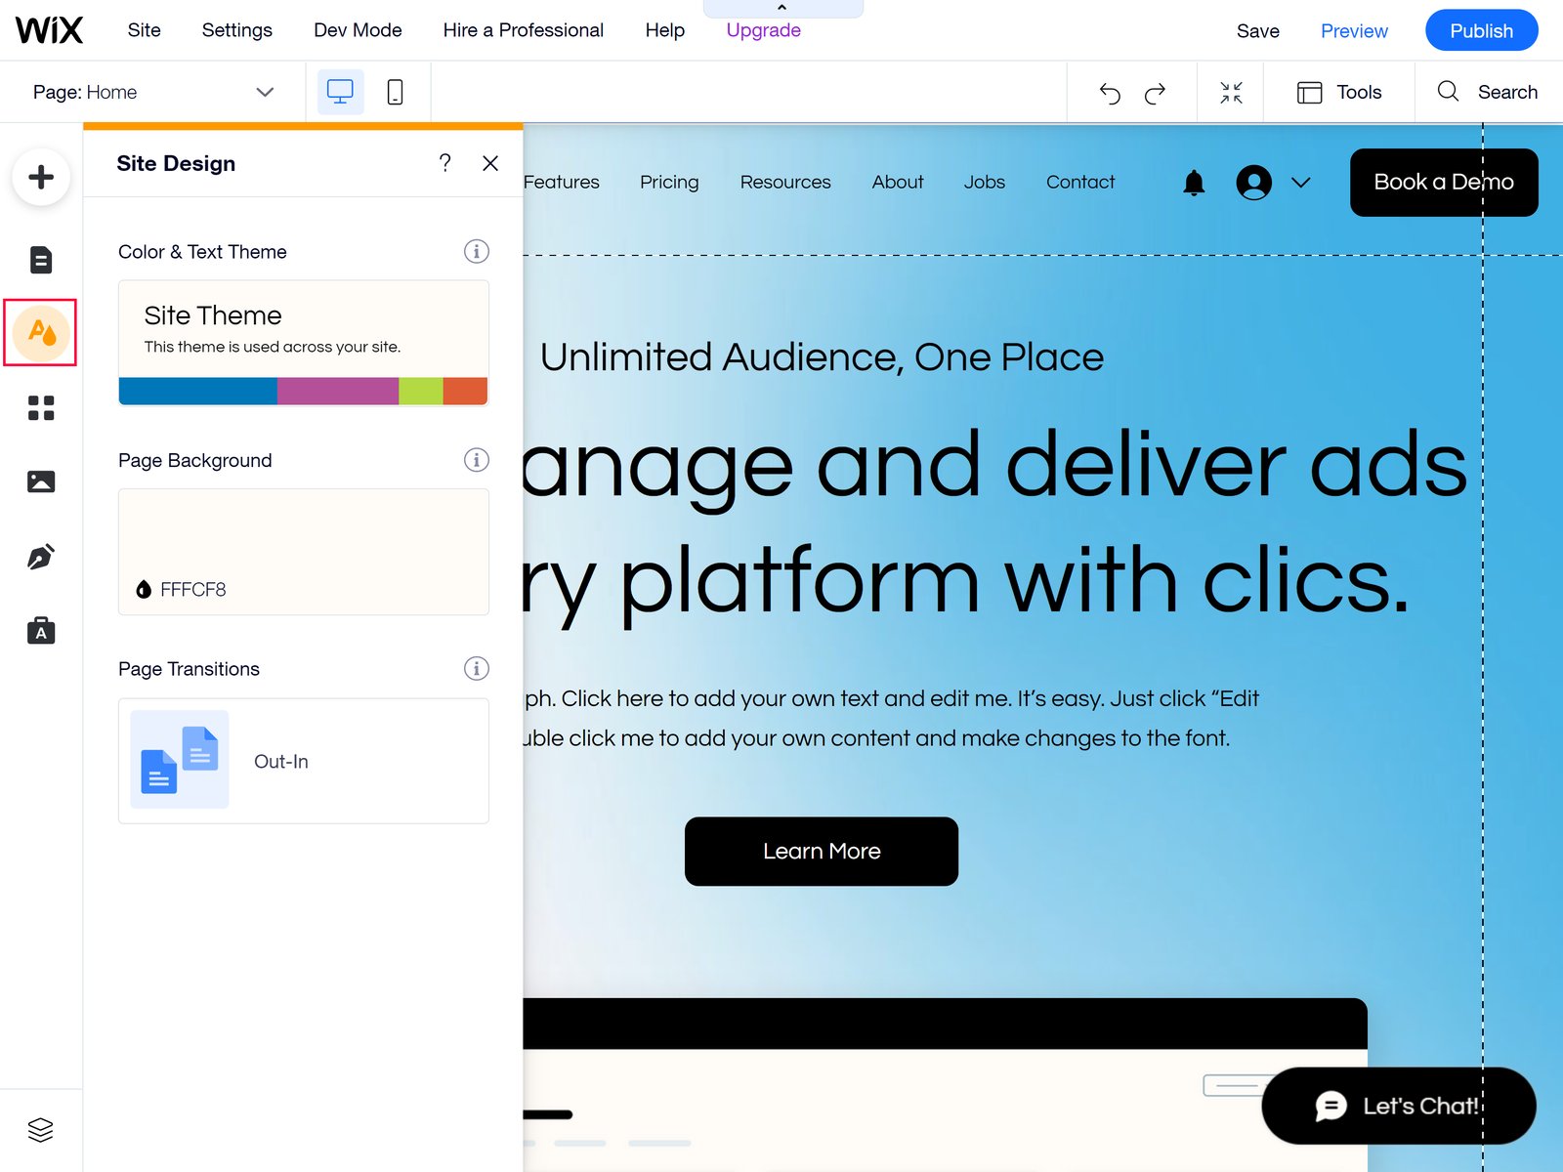The height and width of the screenshot is (1172, 1563).
Task: Click the FFFCF8 page background swatch
Action: pos(303,552)
